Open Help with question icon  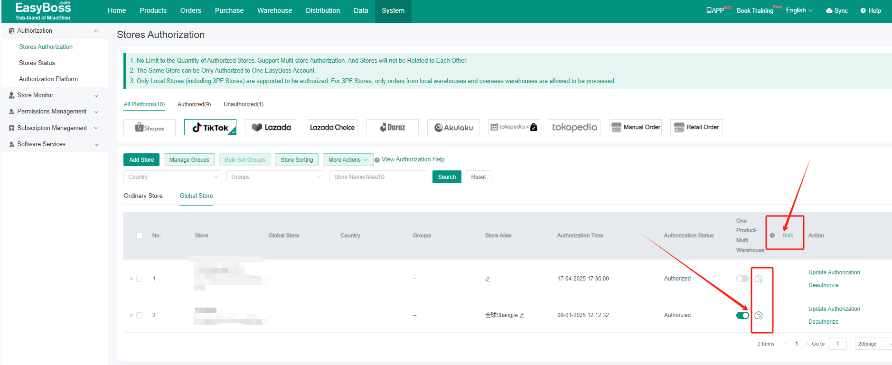871,10
